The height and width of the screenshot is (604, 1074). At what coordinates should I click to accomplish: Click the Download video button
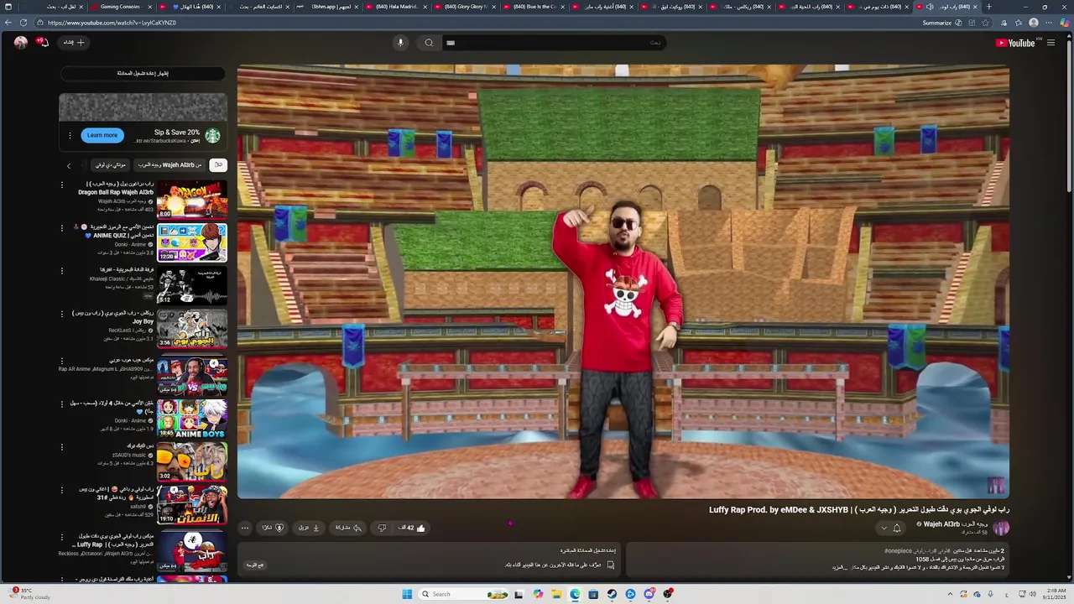pyautogui.click(x=309, y=528)
